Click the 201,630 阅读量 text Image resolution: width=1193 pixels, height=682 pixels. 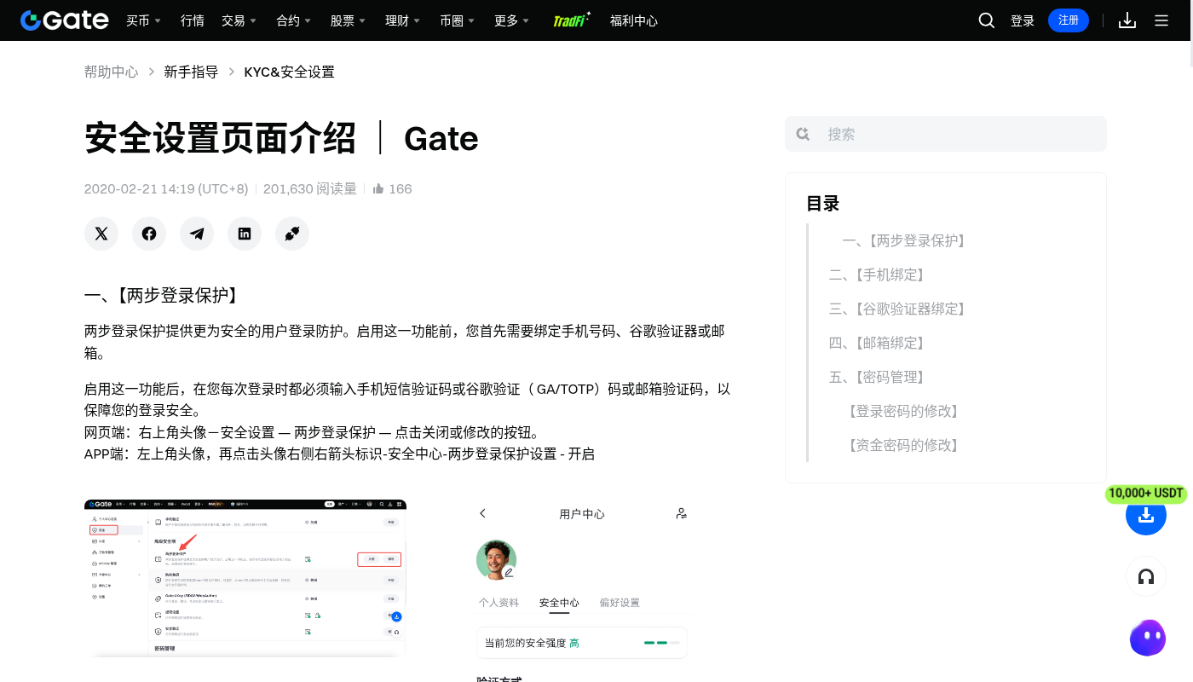(x=310, y=188)
